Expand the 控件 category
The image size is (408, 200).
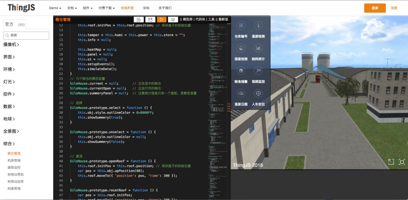[x=9, y=94]
